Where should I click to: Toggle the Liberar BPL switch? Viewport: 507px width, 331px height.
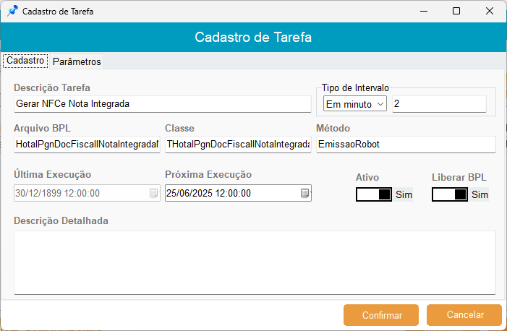click(x=449, y=194)
